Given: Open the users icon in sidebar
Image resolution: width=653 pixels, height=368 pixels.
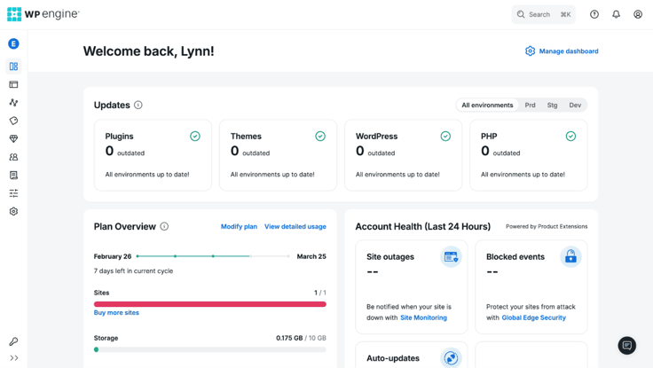Looking at the screenshot, I should 13,157.
